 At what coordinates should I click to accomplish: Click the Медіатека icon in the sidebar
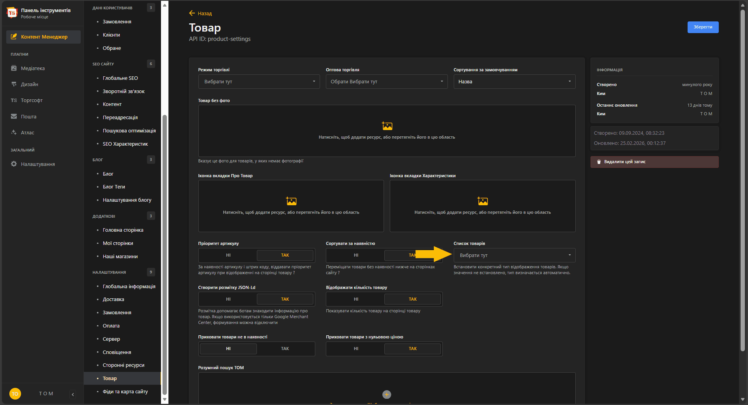pos(14,68)
